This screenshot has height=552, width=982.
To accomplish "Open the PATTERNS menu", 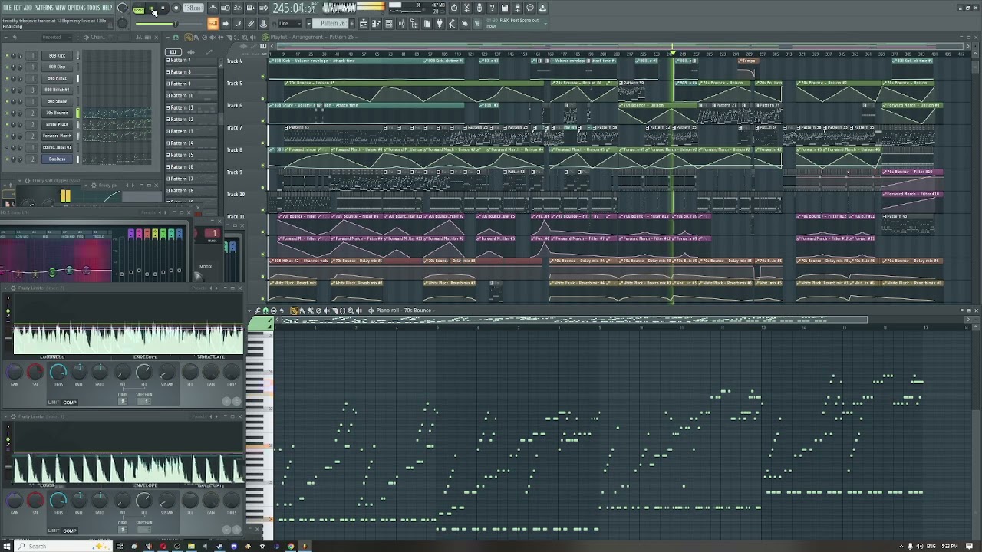I will point(43,8).
